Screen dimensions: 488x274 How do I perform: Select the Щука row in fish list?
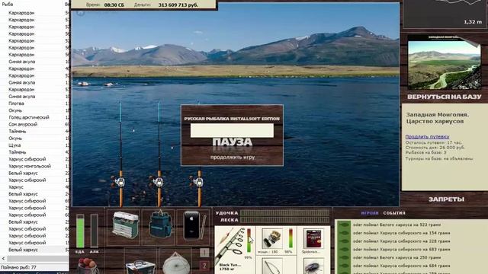tap(35, 145)
